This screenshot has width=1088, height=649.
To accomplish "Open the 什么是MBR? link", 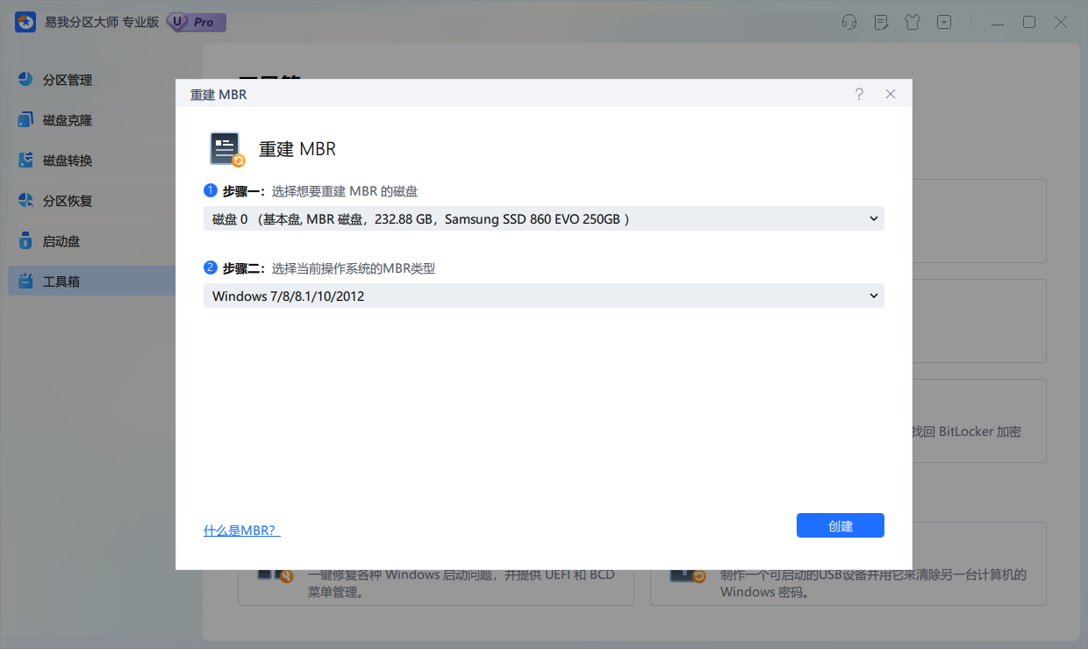I will (241, 530).
